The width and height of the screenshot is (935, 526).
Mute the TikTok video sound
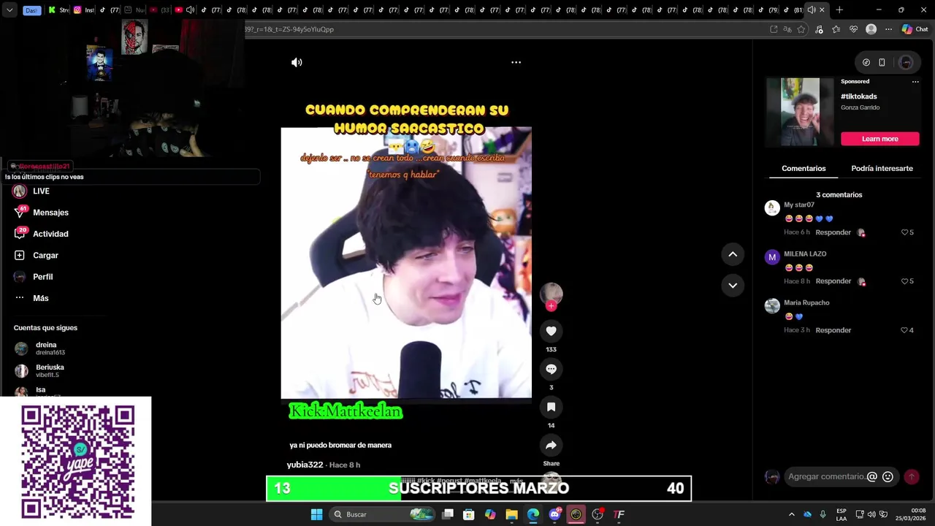[297, 62]
